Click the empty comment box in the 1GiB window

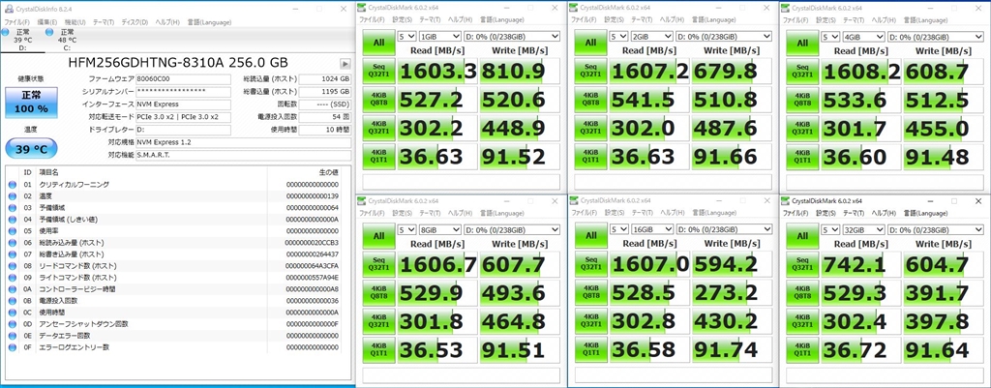461,181
